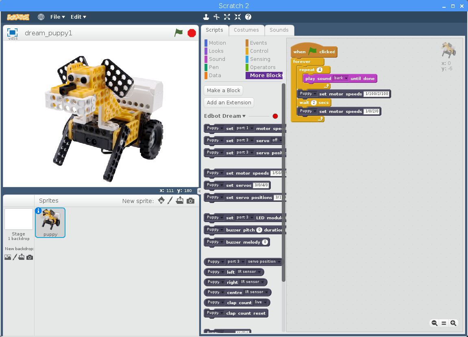The image size is (468, 337).
Task: Edit the wait seconds value 2
Action: click(x=313, y=102)
